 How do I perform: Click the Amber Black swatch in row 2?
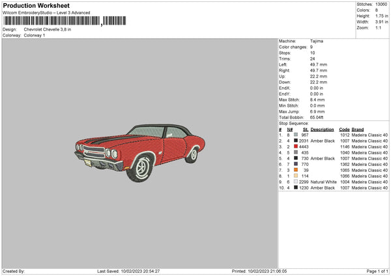coord(295,141)
